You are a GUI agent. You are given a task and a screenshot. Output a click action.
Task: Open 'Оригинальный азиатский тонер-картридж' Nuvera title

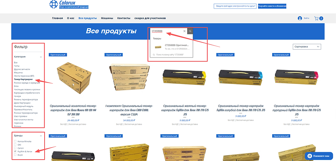[73, 110]
